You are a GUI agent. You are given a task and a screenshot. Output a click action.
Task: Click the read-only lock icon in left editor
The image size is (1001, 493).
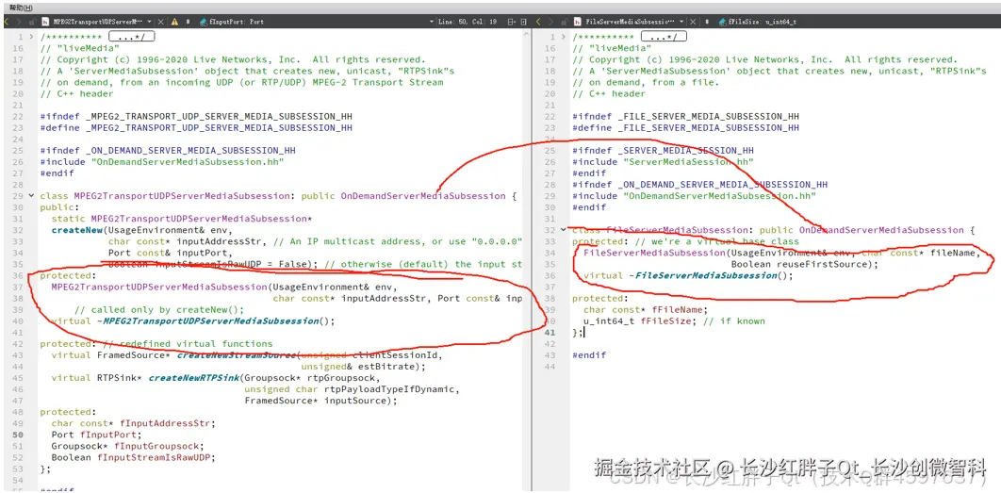tap(31, 22)
